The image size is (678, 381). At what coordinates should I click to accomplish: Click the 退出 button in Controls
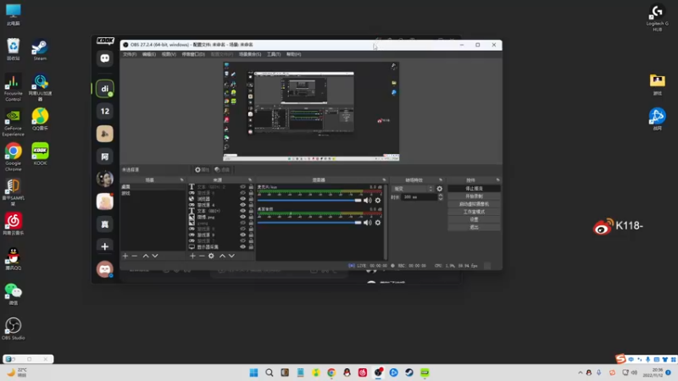[x=474, y=227]
